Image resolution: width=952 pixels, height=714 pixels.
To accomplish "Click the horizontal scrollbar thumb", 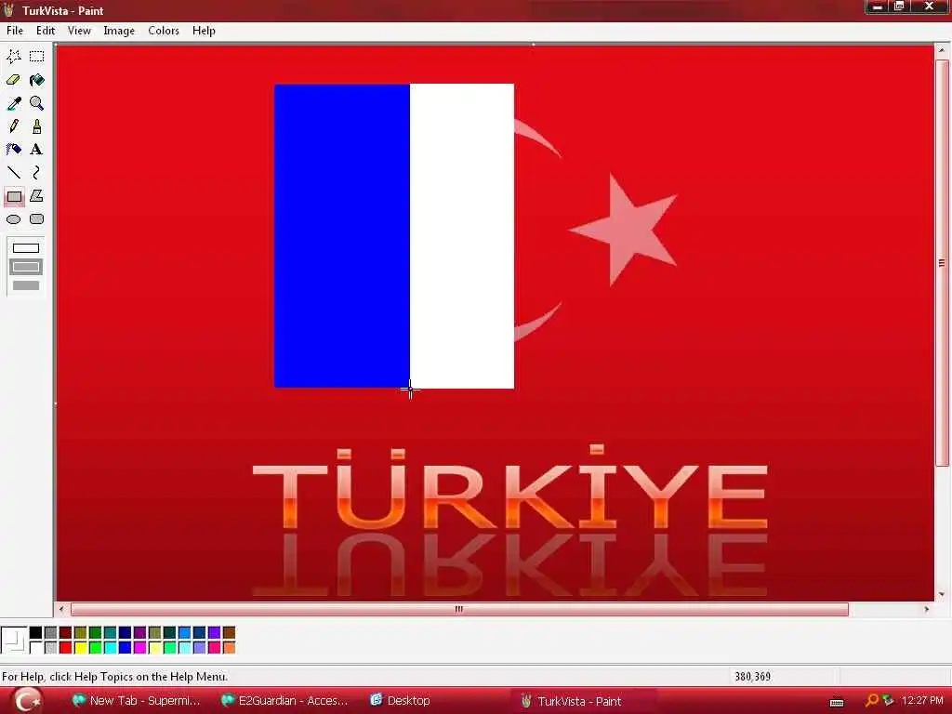I will tap(459, 609).
